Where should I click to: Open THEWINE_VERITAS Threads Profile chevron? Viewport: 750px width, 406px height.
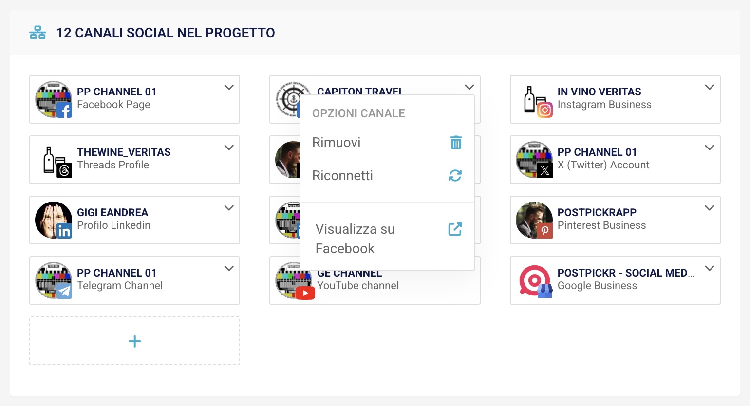tap(229, 148)
